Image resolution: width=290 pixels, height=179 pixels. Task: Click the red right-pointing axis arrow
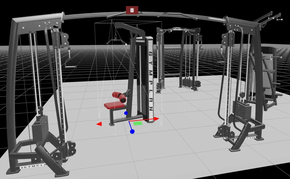click(156, 118)
